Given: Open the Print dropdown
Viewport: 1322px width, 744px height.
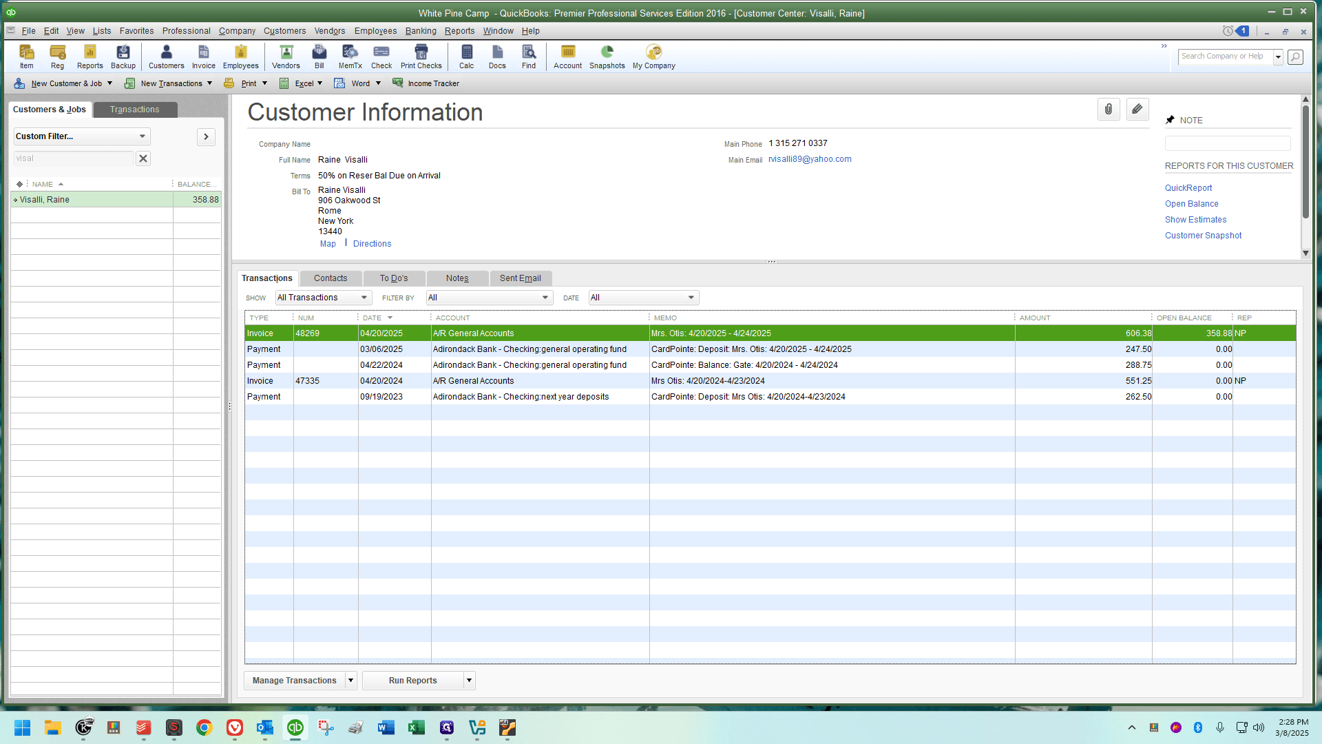Looking at the screenshot, I should [x=264, y=83].
